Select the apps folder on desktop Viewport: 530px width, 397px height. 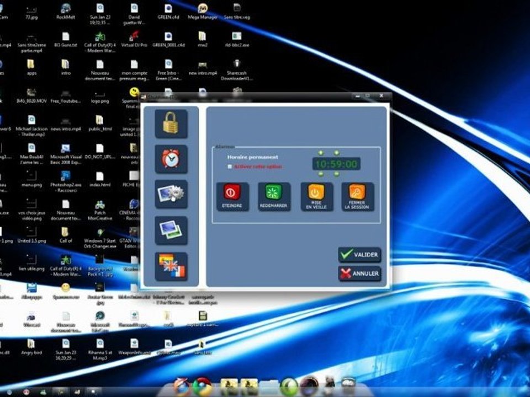coord(31,67)
